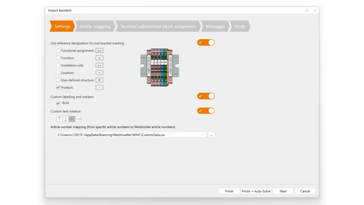Select the last sideways text rotation icon

point(78,119)
